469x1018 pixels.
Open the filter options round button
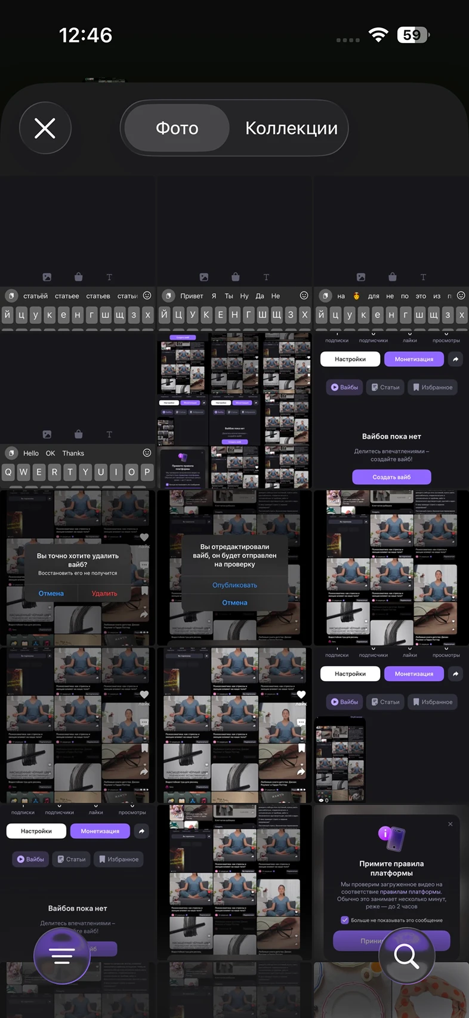(62, 956)
